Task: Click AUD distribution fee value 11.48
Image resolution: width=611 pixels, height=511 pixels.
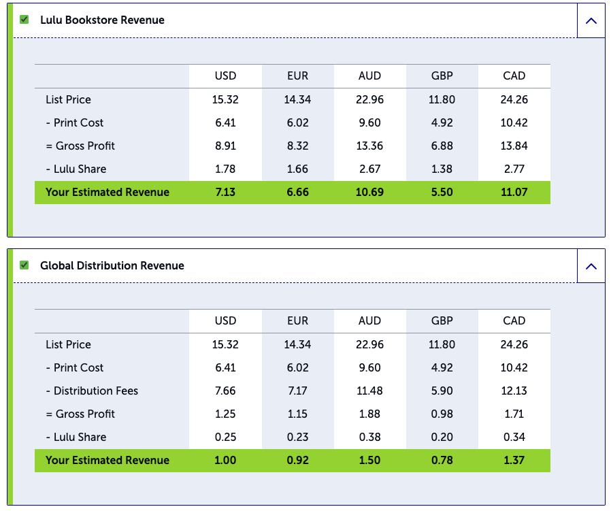Action: click(x=369, y=391)
